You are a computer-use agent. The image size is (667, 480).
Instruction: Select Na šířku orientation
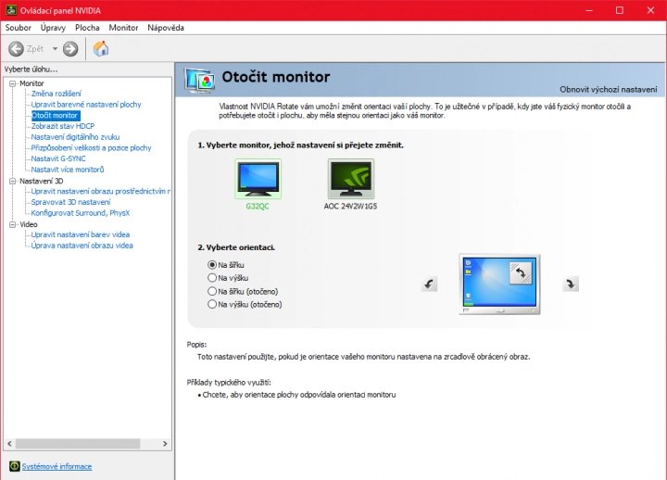212,265
